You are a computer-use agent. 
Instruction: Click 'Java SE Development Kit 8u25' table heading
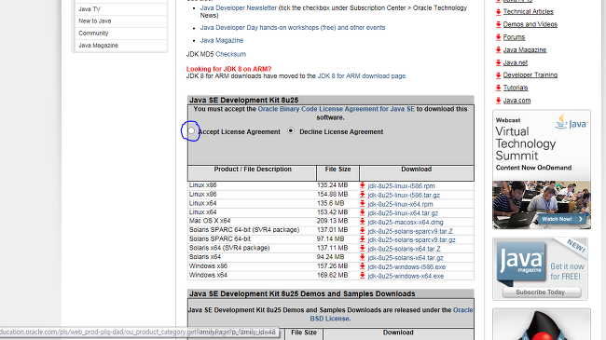pyautogui.click(x=244, y=100)
